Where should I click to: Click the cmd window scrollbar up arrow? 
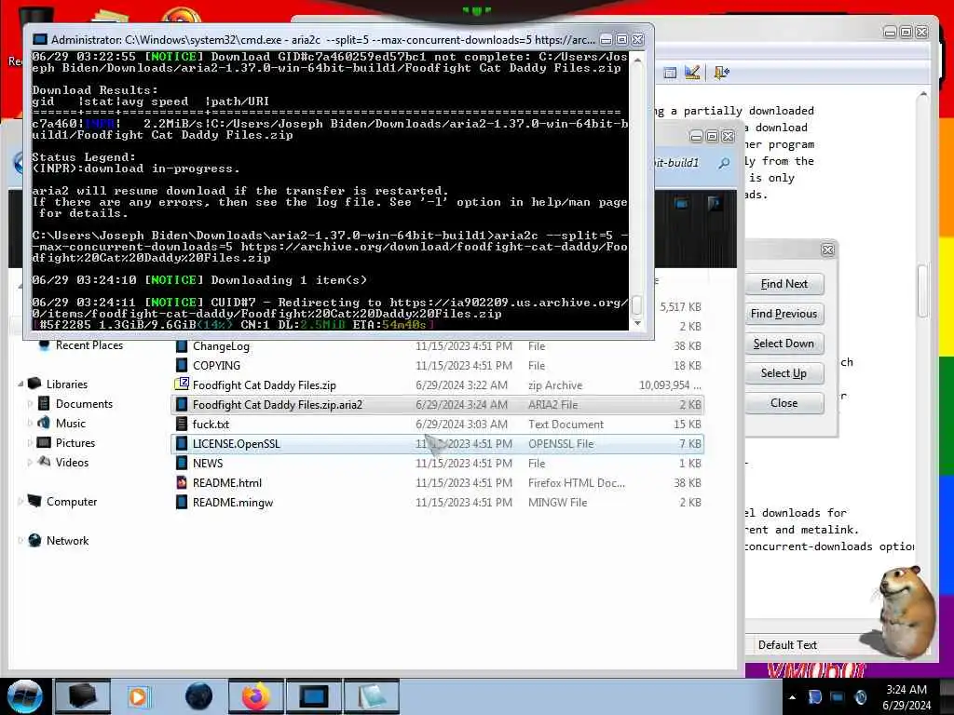637,61
